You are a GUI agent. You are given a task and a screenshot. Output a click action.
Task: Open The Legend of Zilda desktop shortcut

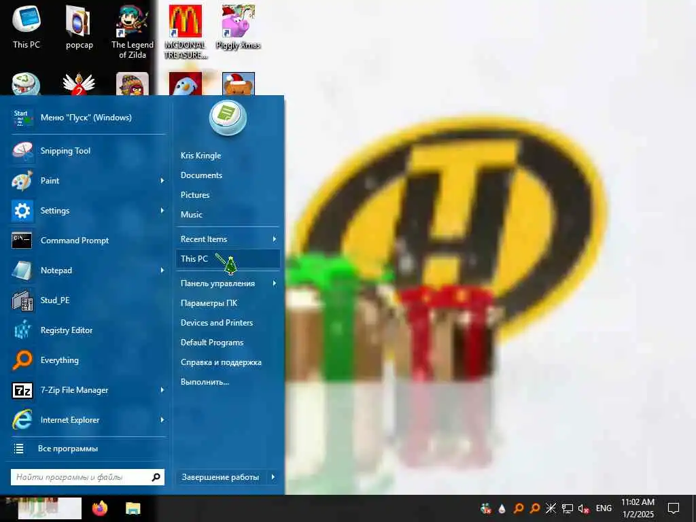[x=133, y=31]
